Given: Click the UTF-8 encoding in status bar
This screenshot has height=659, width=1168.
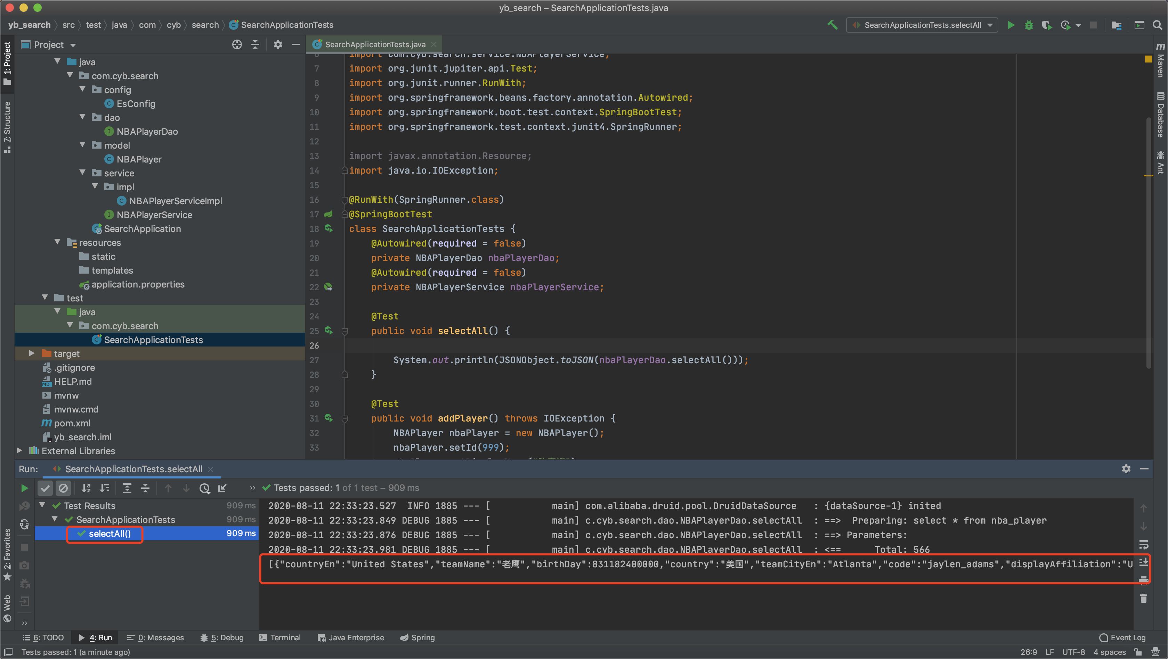Looking at the screenshot, I should tap(1073, 652).
